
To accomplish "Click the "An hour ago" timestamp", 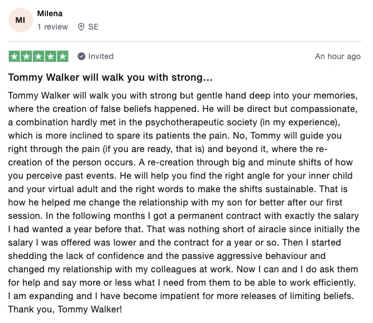I will (338, 56).
